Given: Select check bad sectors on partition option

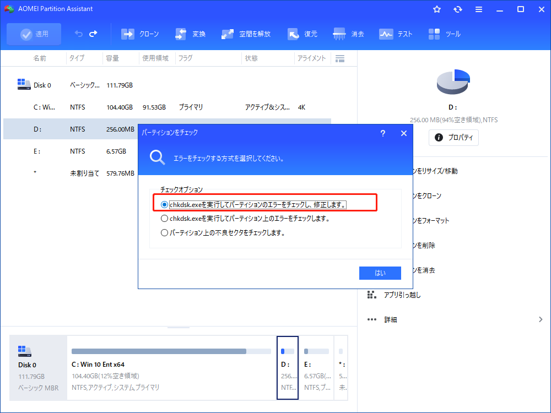Looking at the screenshot, I should point(164,232).
